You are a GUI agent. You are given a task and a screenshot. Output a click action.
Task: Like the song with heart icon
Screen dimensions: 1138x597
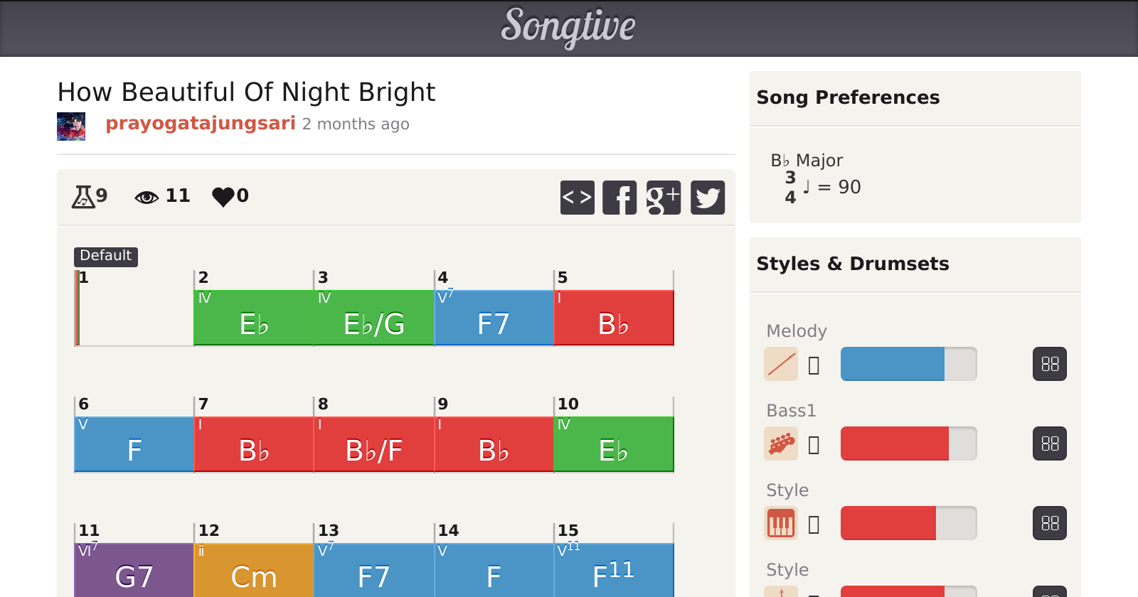pyautogui.click(x=223, y=196)
